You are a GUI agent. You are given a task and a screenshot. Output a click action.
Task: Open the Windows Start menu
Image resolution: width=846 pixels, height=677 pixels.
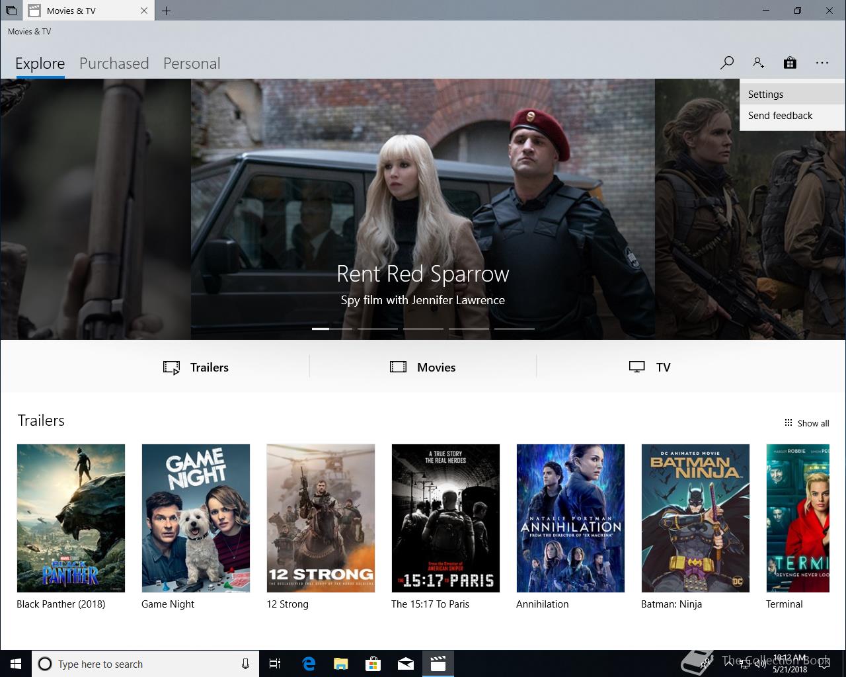click(16, 664)
